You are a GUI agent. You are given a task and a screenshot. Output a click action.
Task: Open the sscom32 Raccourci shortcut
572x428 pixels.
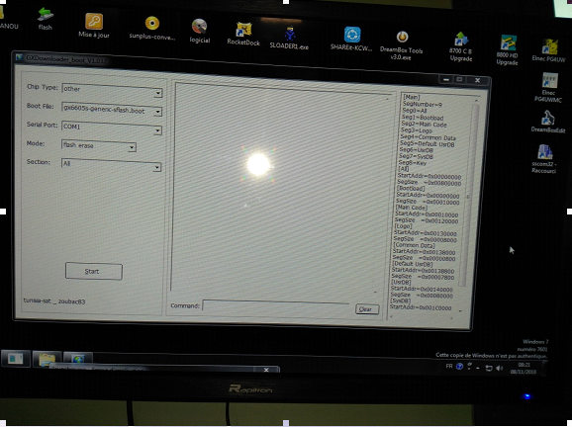[544, 158]
